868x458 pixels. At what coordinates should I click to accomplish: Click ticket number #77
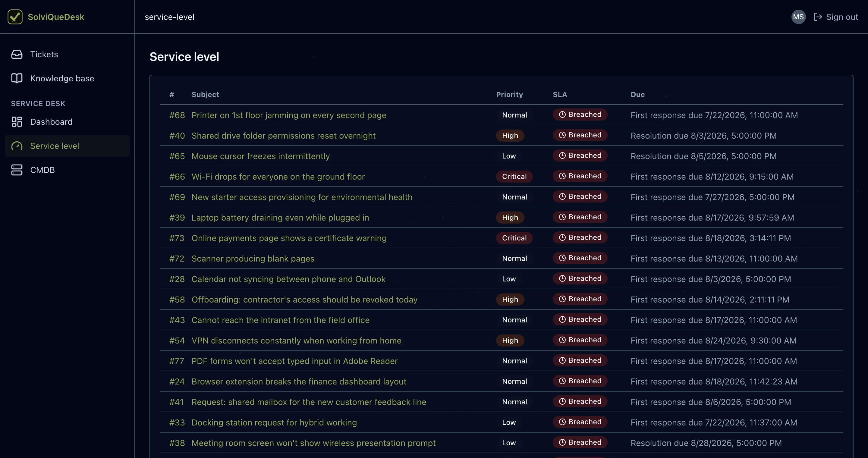[177, 361]
